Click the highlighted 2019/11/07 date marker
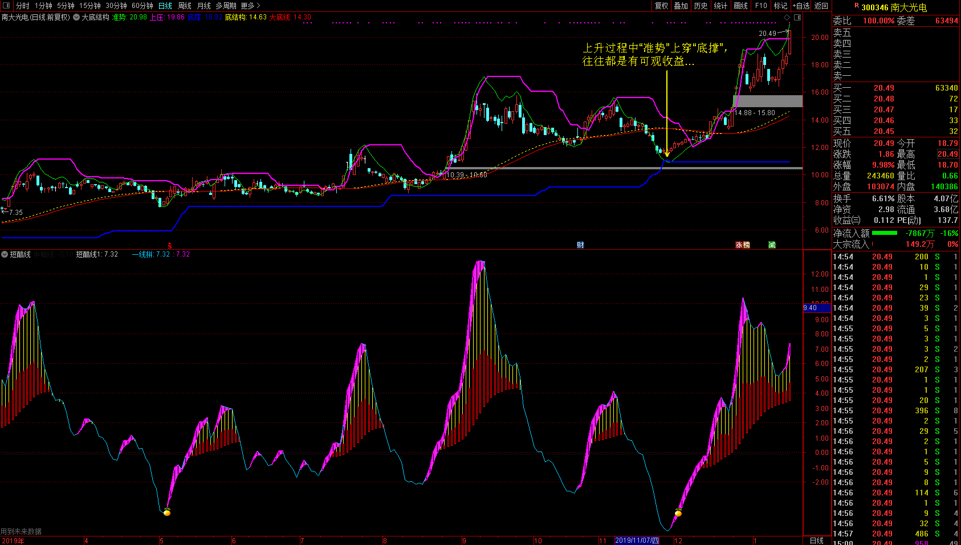 pos(637,540)
